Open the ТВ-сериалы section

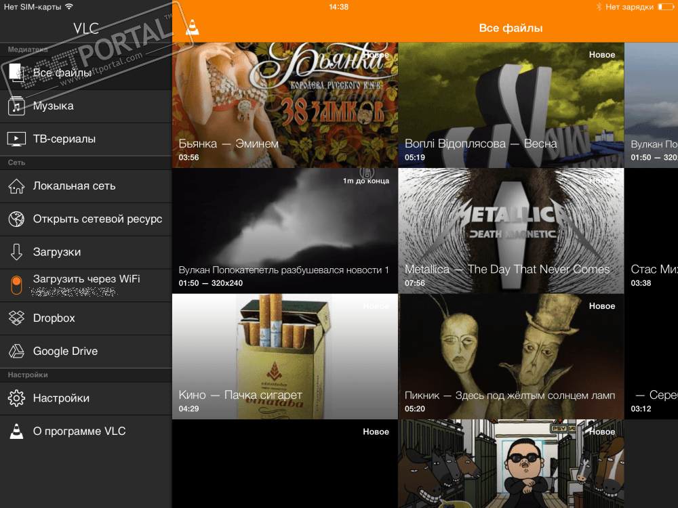coord(86,139)
